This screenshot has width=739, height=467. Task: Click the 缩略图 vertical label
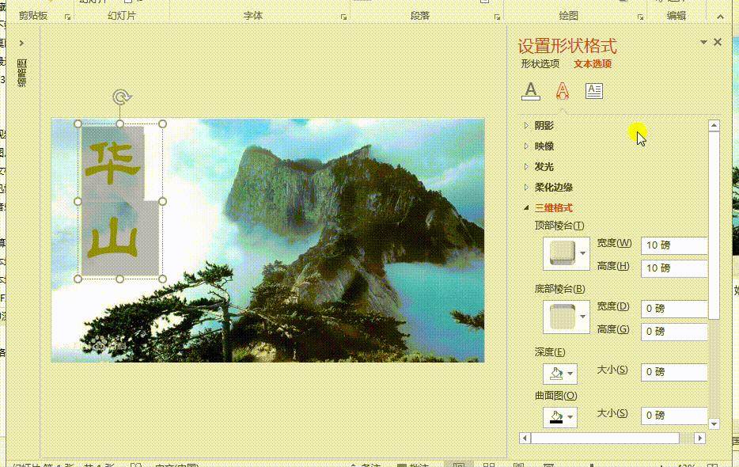click(x=21, y=73)
